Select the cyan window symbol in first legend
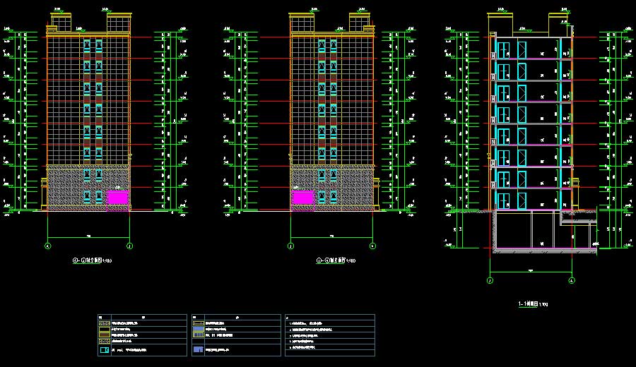Screen dimensions: 636x367 coord(105,350)
